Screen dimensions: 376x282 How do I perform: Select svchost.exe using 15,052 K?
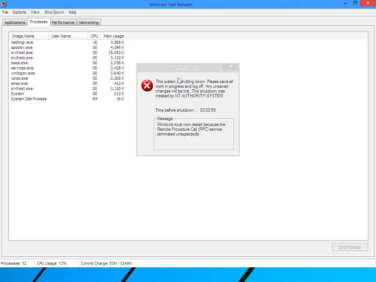(68, 53)
